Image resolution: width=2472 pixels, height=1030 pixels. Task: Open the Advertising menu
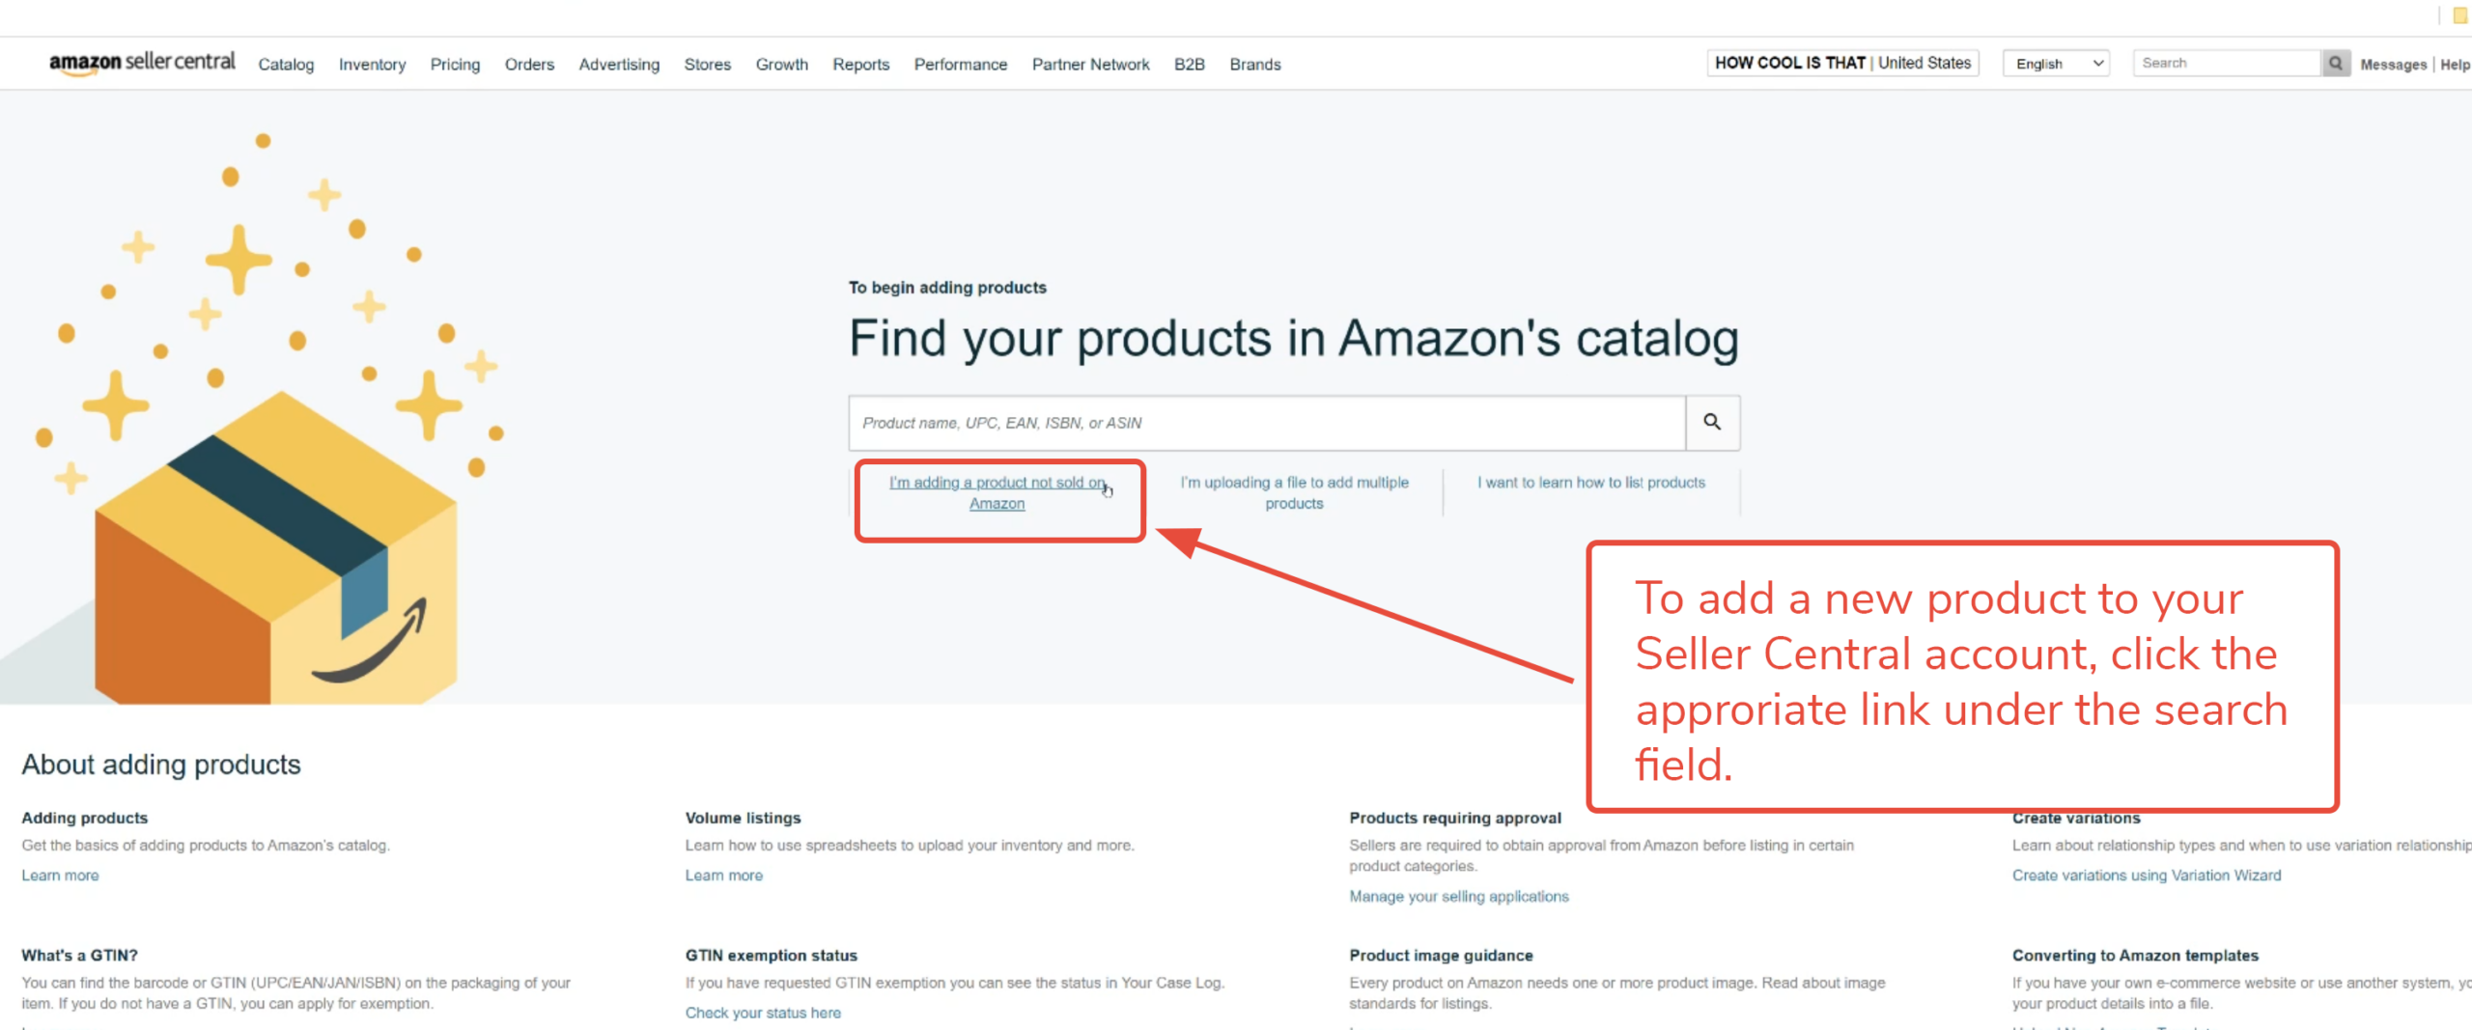click(619, 65)
